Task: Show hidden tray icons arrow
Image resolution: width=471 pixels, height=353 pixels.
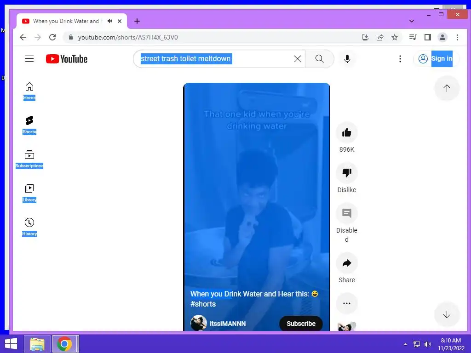Action: coord(406,344)
